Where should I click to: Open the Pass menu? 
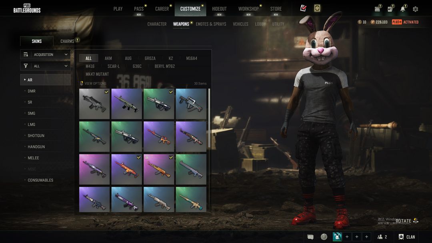(x=139, y=9)
